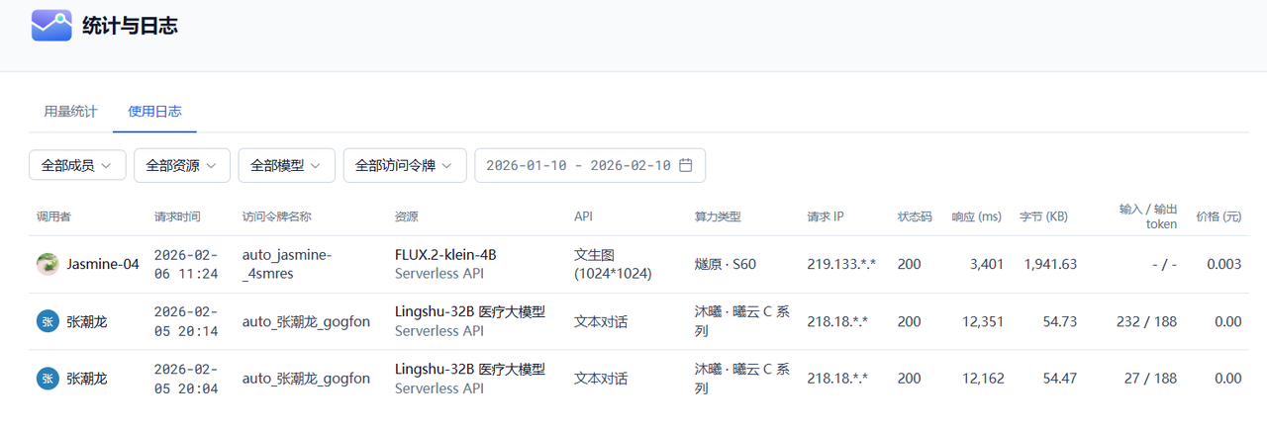The image size is (1267, 428).
Task: Click the 请求时间 column header
Action: [x=177, y=216]
